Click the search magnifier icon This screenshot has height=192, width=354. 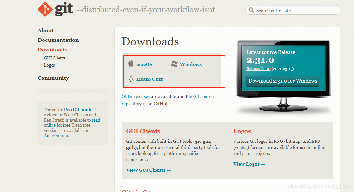pyautogui.click(x=251, y=10)
